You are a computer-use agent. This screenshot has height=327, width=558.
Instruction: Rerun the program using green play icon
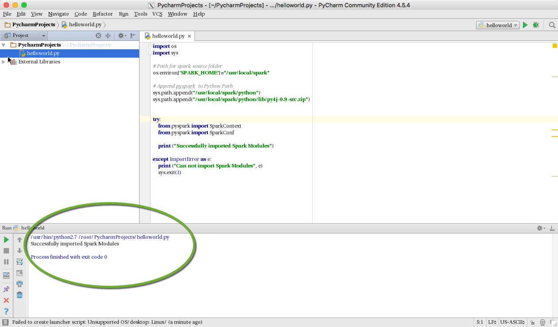coord(6,239)
